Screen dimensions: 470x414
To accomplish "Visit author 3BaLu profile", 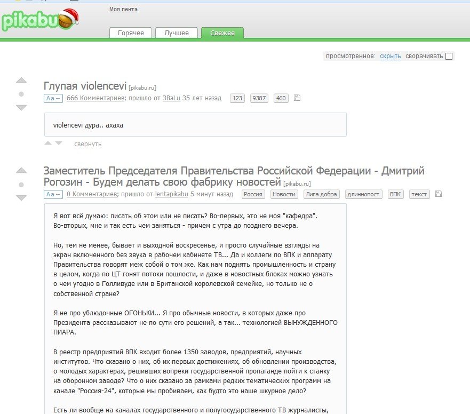I will pyautogui.click(x=171, y=98).
